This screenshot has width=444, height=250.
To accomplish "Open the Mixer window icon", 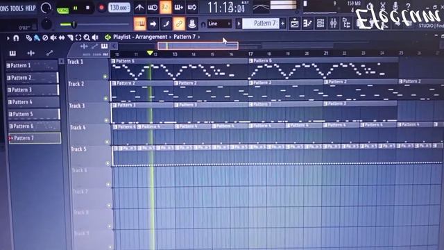I will pos(334,24).
